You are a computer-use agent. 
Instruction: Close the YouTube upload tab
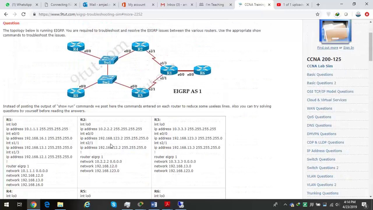[x=307, y=5]
